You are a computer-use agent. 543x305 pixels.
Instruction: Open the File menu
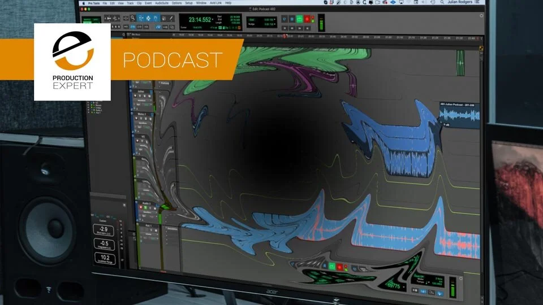(105, 3)
